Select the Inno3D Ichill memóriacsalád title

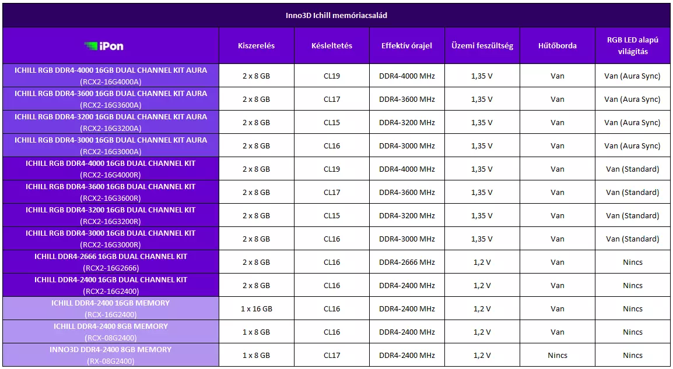pos(336,16)
